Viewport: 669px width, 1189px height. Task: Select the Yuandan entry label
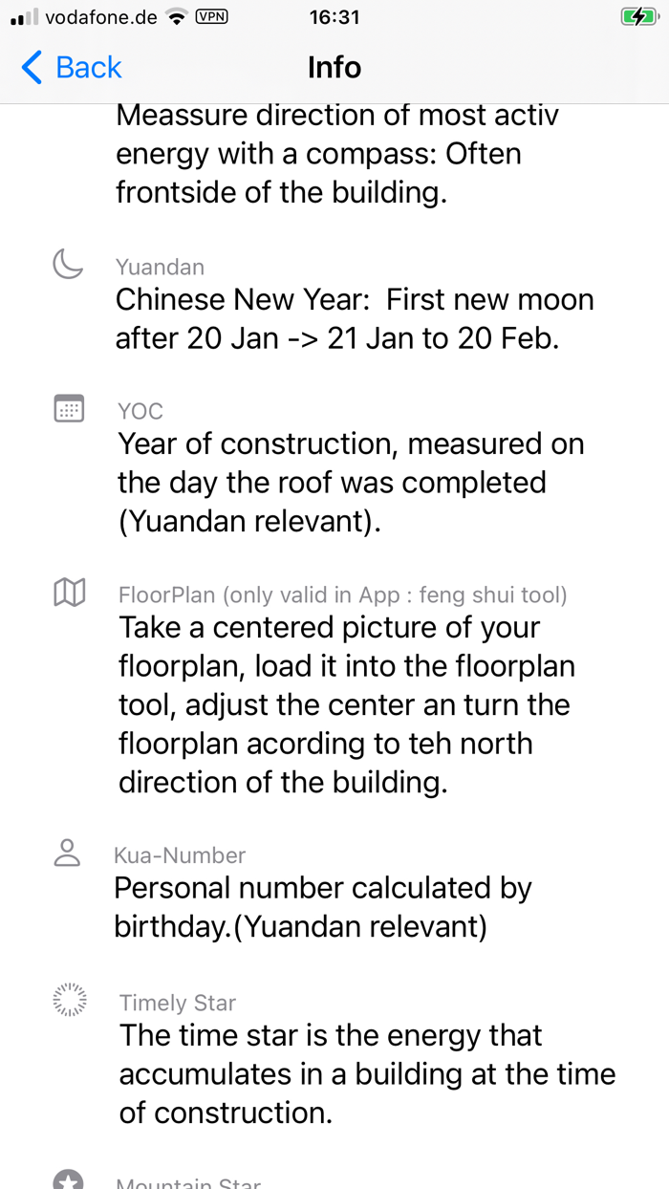pos(160,268)
